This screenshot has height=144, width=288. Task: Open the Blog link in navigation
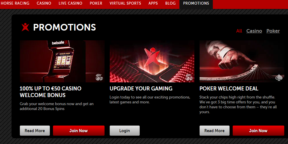(170, 3)
